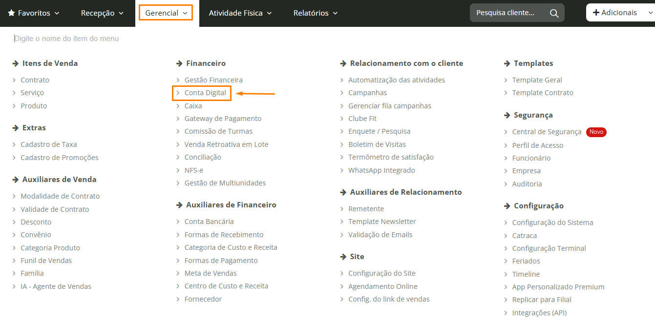
Task: Open Validade de Contrato
Action: (x=55, y=209)
